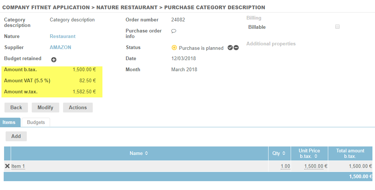Click the Item 1 name in table
This screenshot has height=190, width=375.
[18, 166]
